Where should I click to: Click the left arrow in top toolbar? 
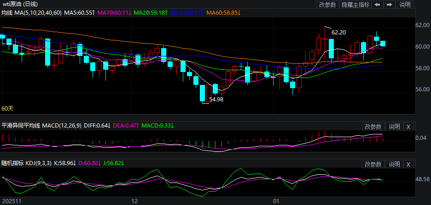(x=377, y=5)
